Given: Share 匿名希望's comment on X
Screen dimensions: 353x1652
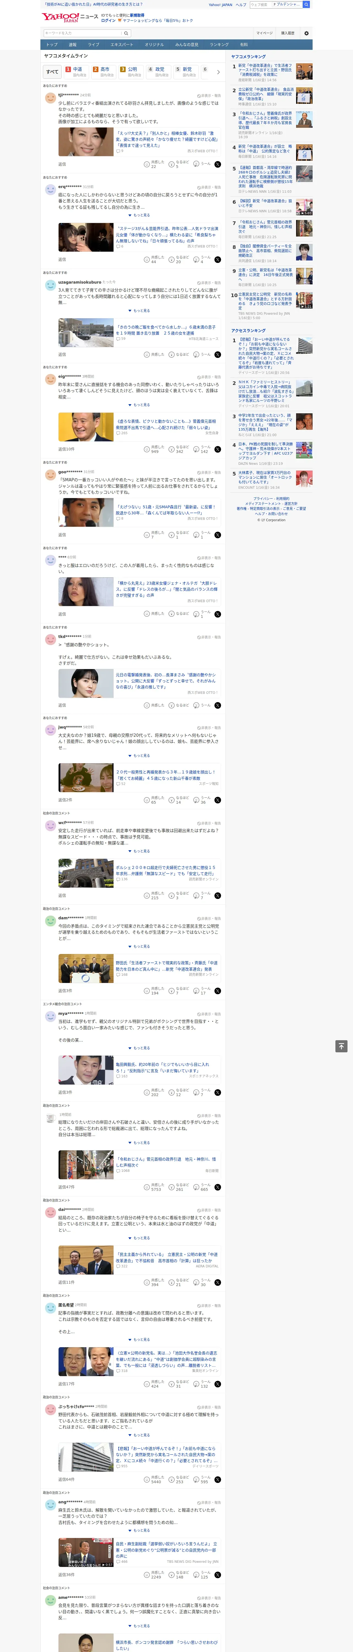Looking at the screenshot, I should 218,1384.
